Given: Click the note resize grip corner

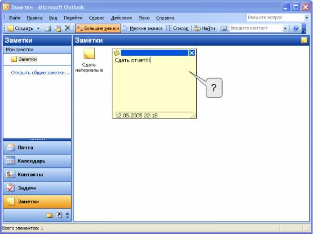Looking at the screenshot, I should 193,116.
